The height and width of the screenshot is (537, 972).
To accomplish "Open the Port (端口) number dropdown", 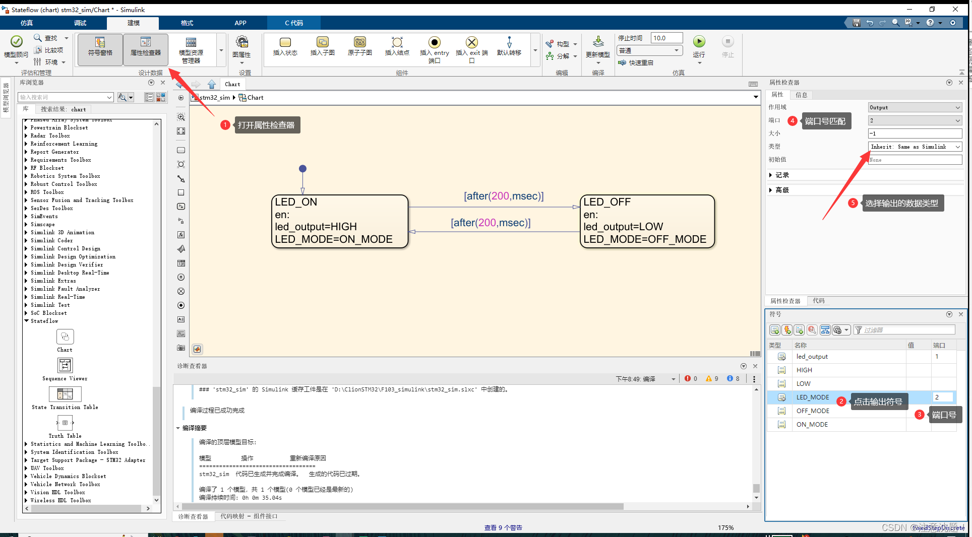I will [x=915, y=120].
